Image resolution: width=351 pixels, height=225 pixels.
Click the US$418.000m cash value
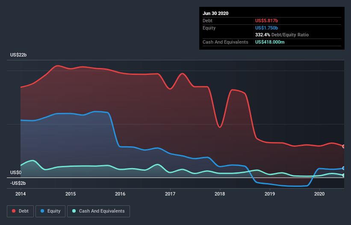point(270,42)
